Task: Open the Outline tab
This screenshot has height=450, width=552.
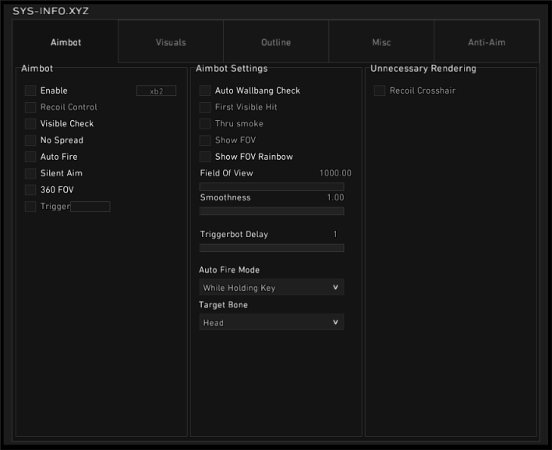Action: (x=276, y=42)
